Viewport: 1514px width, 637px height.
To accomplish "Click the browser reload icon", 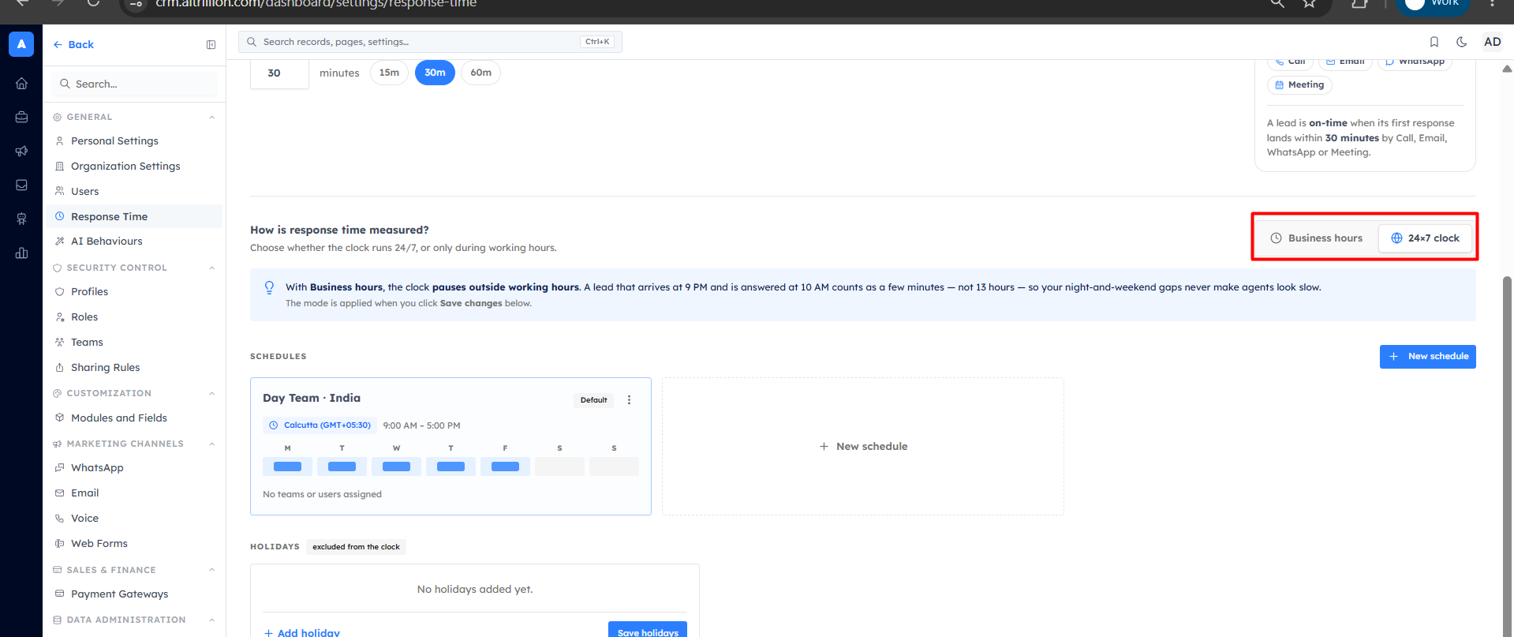I will tap(93, 3).
